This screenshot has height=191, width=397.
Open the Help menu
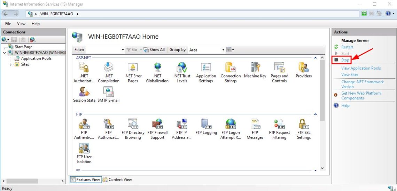click(x=36, y=24)
